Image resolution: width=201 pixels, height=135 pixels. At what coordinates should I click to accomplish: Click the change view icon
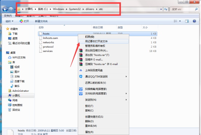175,21
